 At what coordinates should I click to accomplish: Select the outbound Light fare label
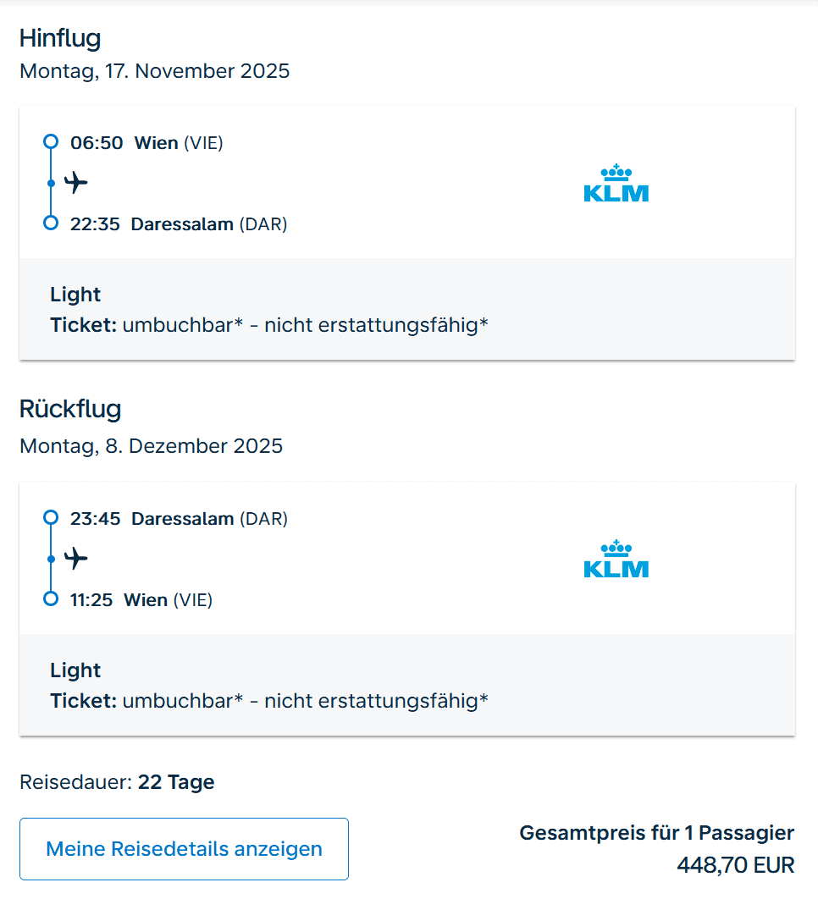[75, 295]
